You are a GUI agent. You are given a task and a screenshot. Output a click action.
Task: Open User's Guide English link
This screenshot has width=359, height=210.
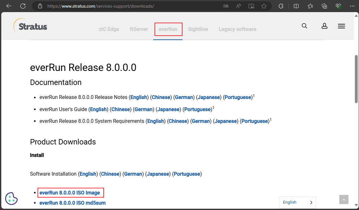click(99, 109)
